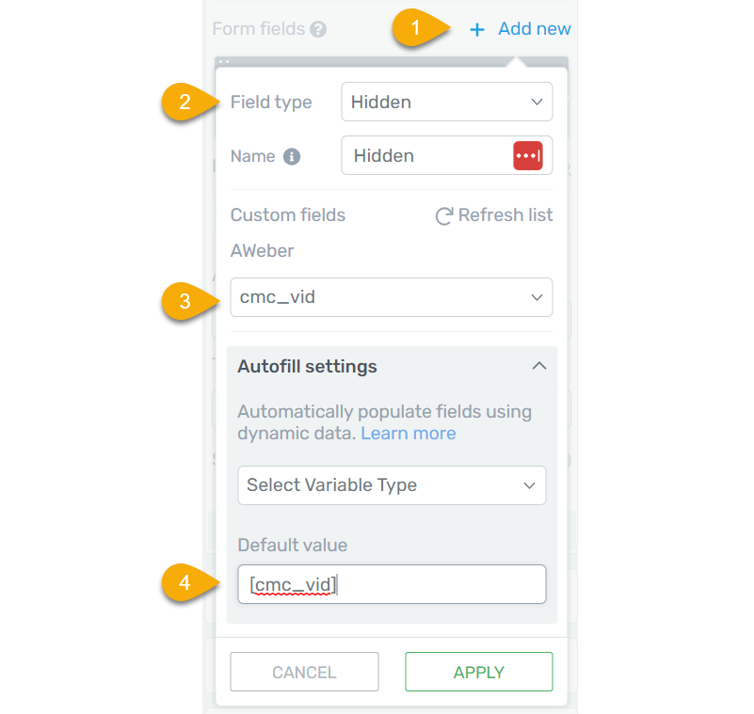Click the info icon next to Name
This screenshot has width=754, height=714.
click(292, 157)
